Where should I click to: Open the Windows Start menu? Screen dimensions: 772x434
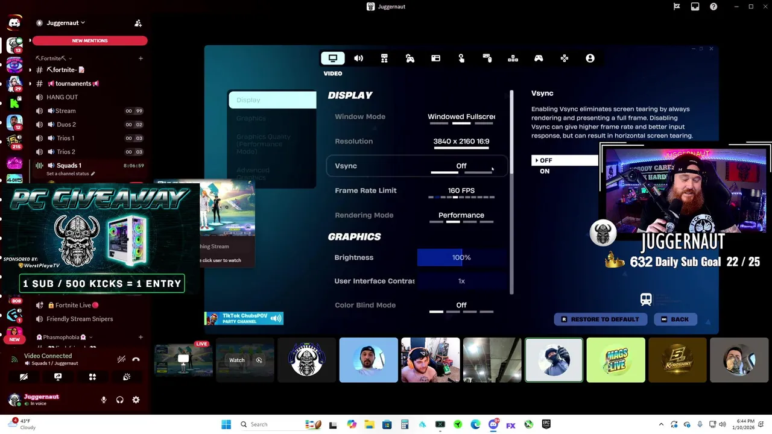(x=226, y=424)
